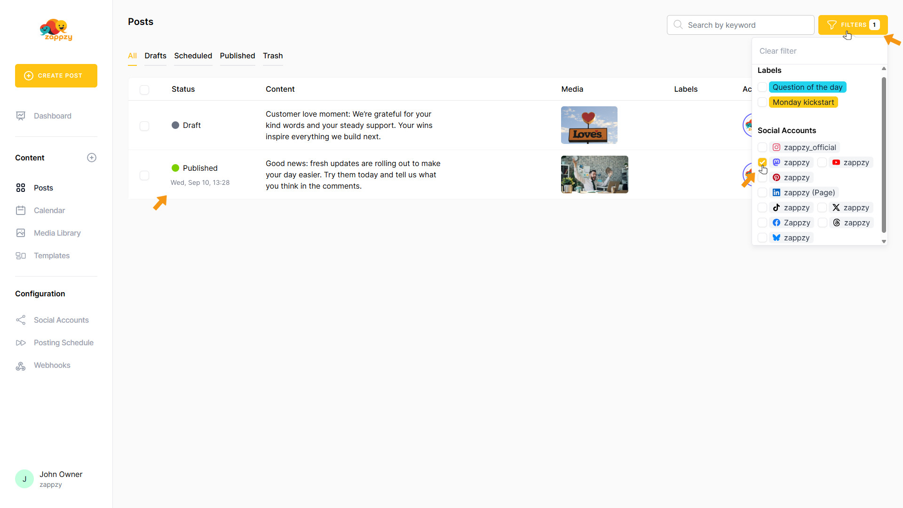Click the Zappzy logo in the sidebar
The height and width of the screenshot is (508, 903).
coord(56,31)
